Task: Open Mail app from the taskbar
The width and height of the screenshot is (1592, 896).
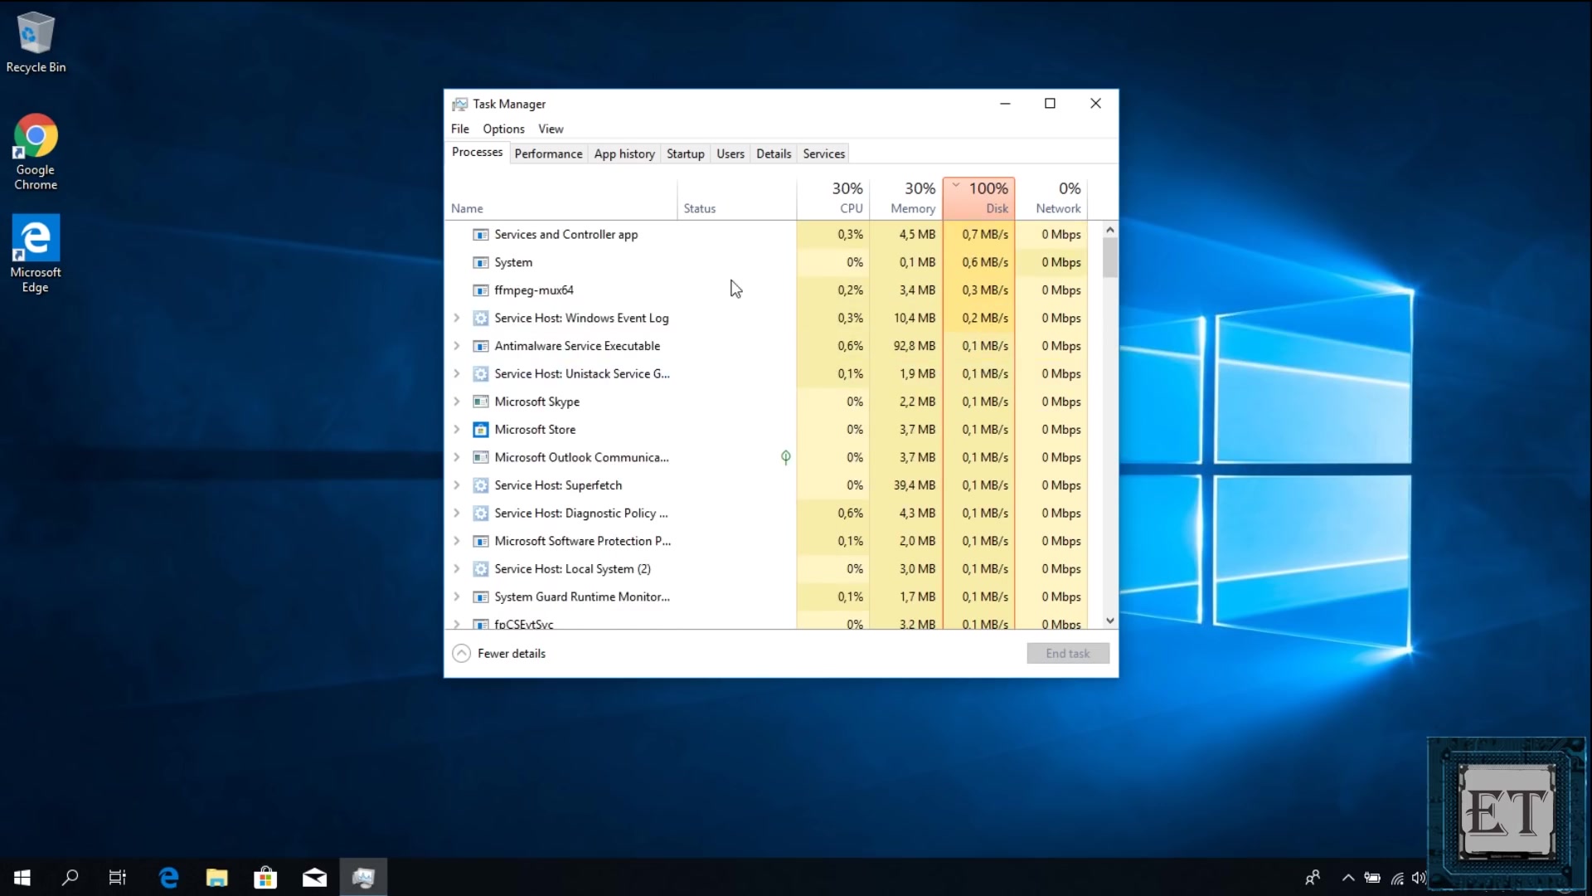Action: (x=314, y=877)
